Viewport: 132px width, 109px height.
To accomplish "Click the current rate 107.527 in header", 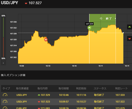I will pos(35,3).
